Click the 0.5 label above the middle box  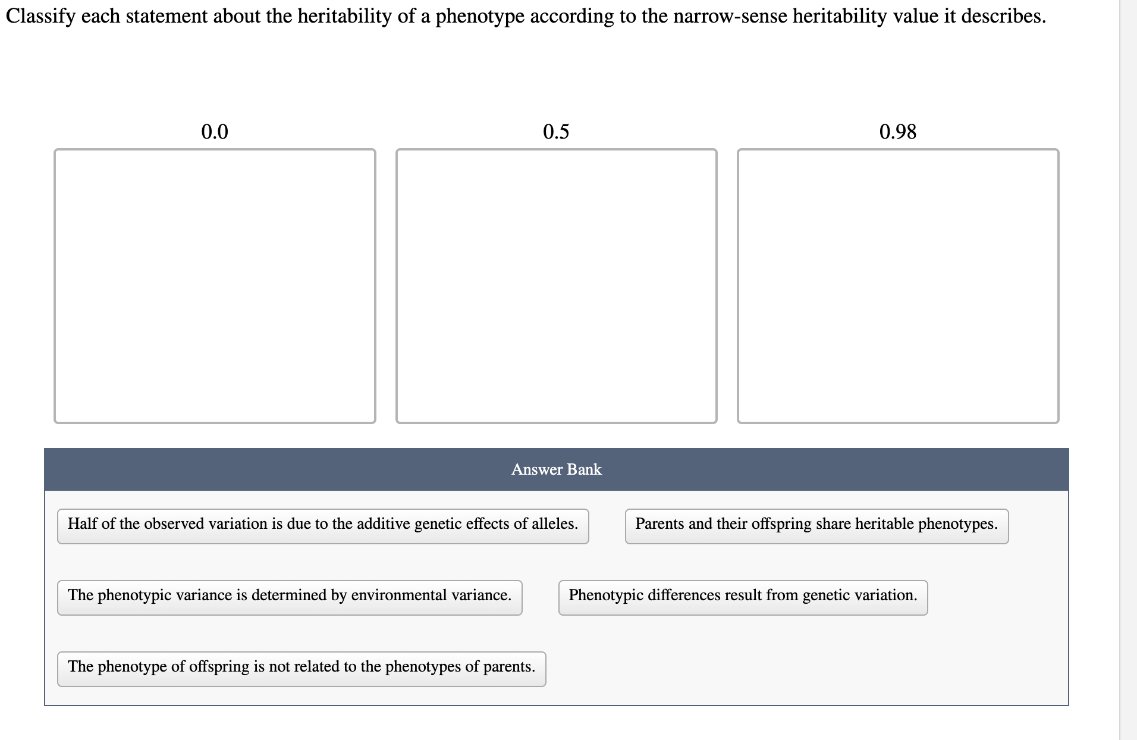[556, 132]
